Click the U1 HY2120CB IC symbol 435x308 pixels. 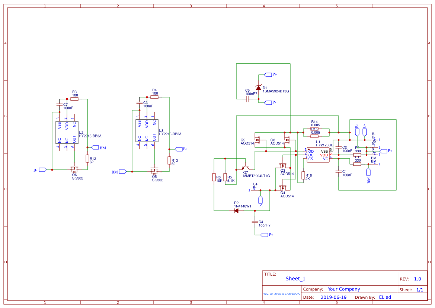318,155
